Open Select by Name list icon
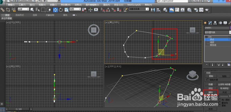The image size is (231, 112). 38,10
